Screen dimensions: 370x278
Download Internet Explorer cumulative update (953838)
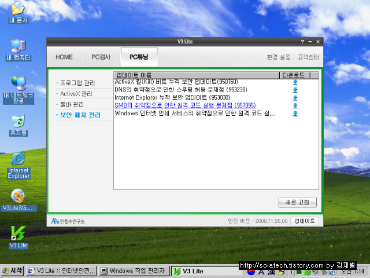pos(295,98)
